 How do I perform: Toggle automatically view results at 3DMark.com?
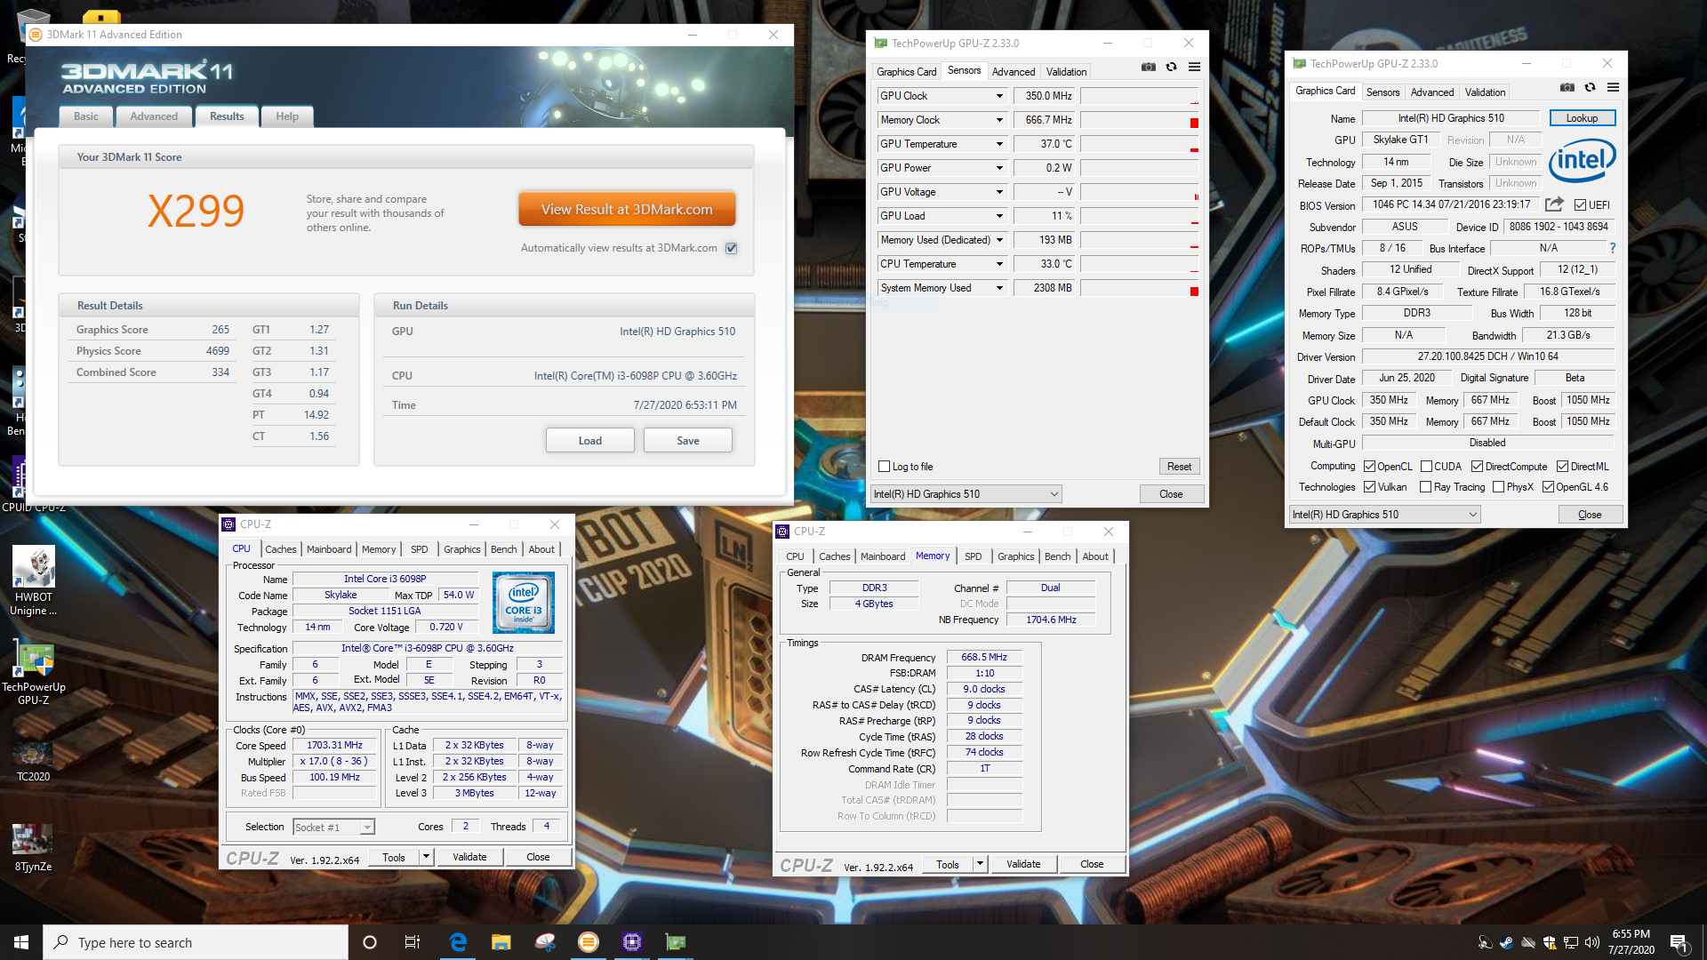(x=731, y=248)
